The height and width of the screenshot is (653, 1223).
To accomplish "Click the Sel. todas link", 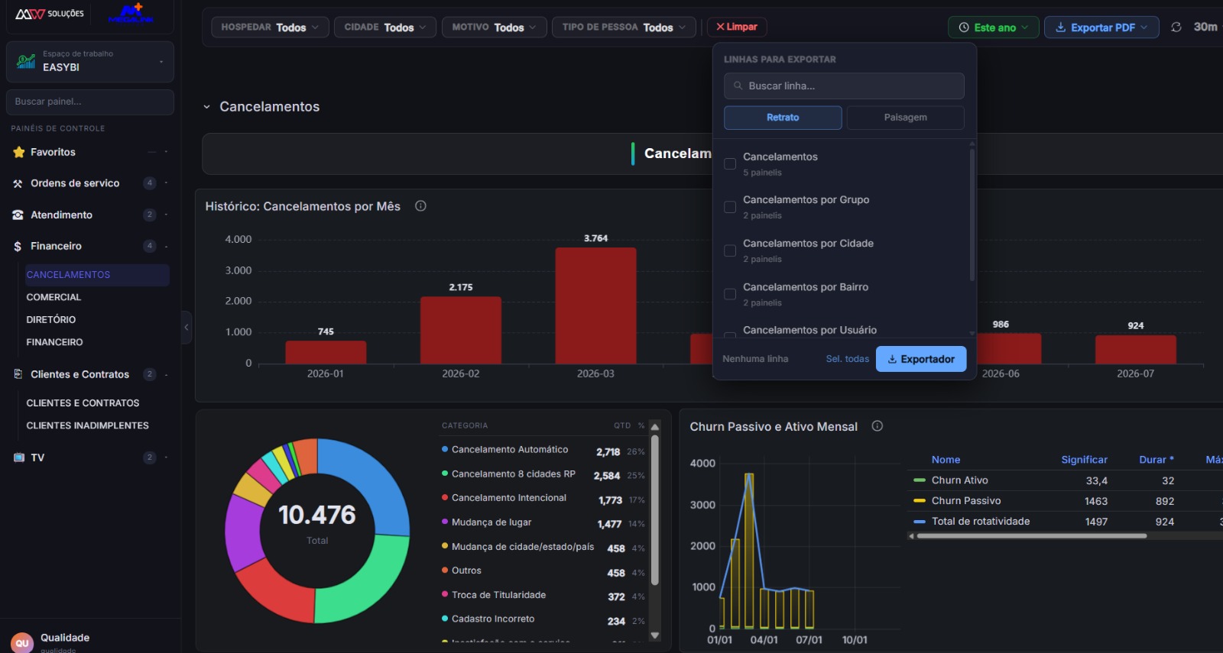I will coord(848,359).
